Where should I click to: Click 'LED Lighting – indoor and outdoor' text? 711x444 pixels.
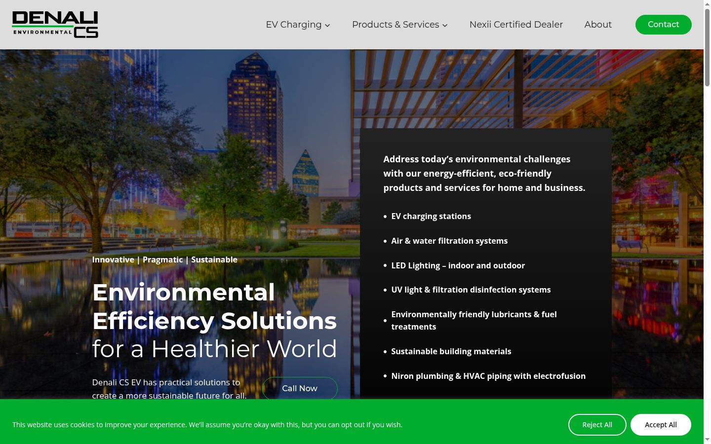click(458, 265)
